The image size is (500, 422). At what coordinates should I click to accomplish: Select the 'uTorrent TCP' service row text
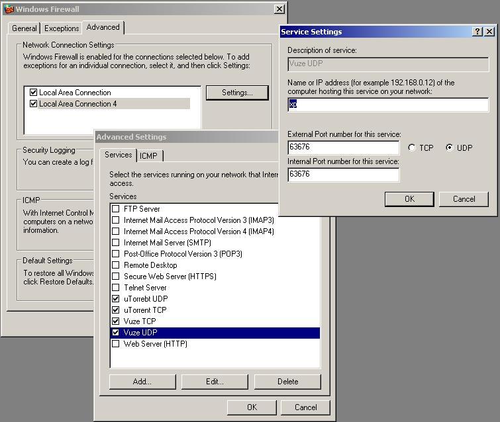click(x=145, y=310)
